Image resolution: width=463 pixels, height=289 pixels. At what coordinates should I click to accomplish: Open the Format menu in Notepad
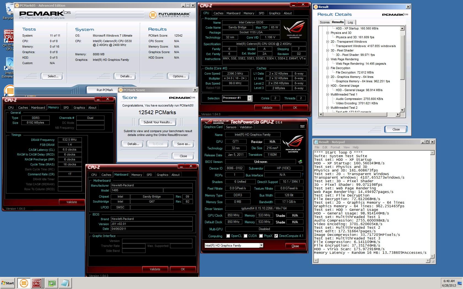tap(335, 147)
